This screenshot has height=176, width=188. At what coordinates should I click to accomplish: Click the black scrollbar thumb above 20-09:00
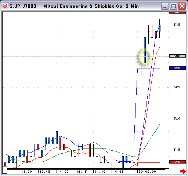[x=150, y=169]
